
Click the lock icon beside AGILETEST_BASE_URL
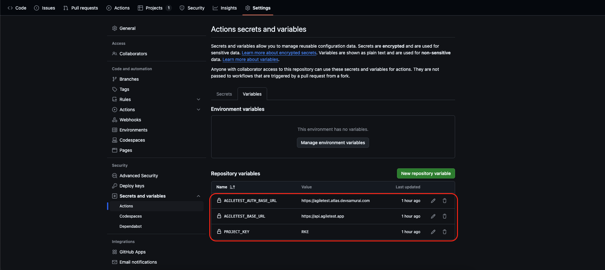coord(219,216)
